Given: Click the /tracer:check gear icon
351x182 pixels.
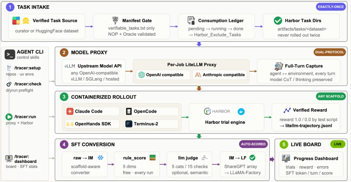Looking at the screenshot, I should click(x=9, y=84).
